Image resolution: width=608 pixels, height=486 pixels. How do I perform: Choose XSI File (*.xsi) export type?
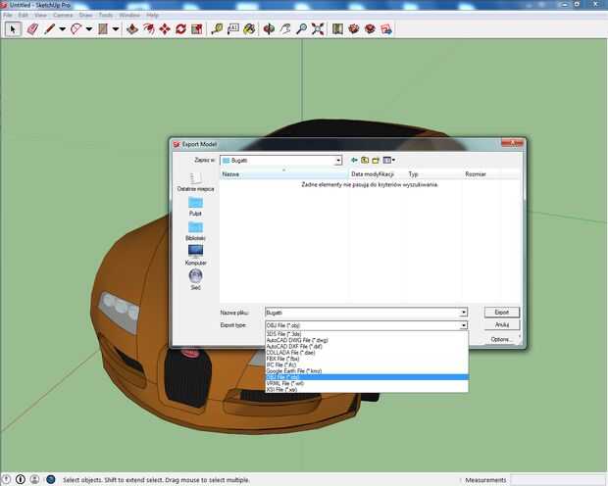[367, 389]
